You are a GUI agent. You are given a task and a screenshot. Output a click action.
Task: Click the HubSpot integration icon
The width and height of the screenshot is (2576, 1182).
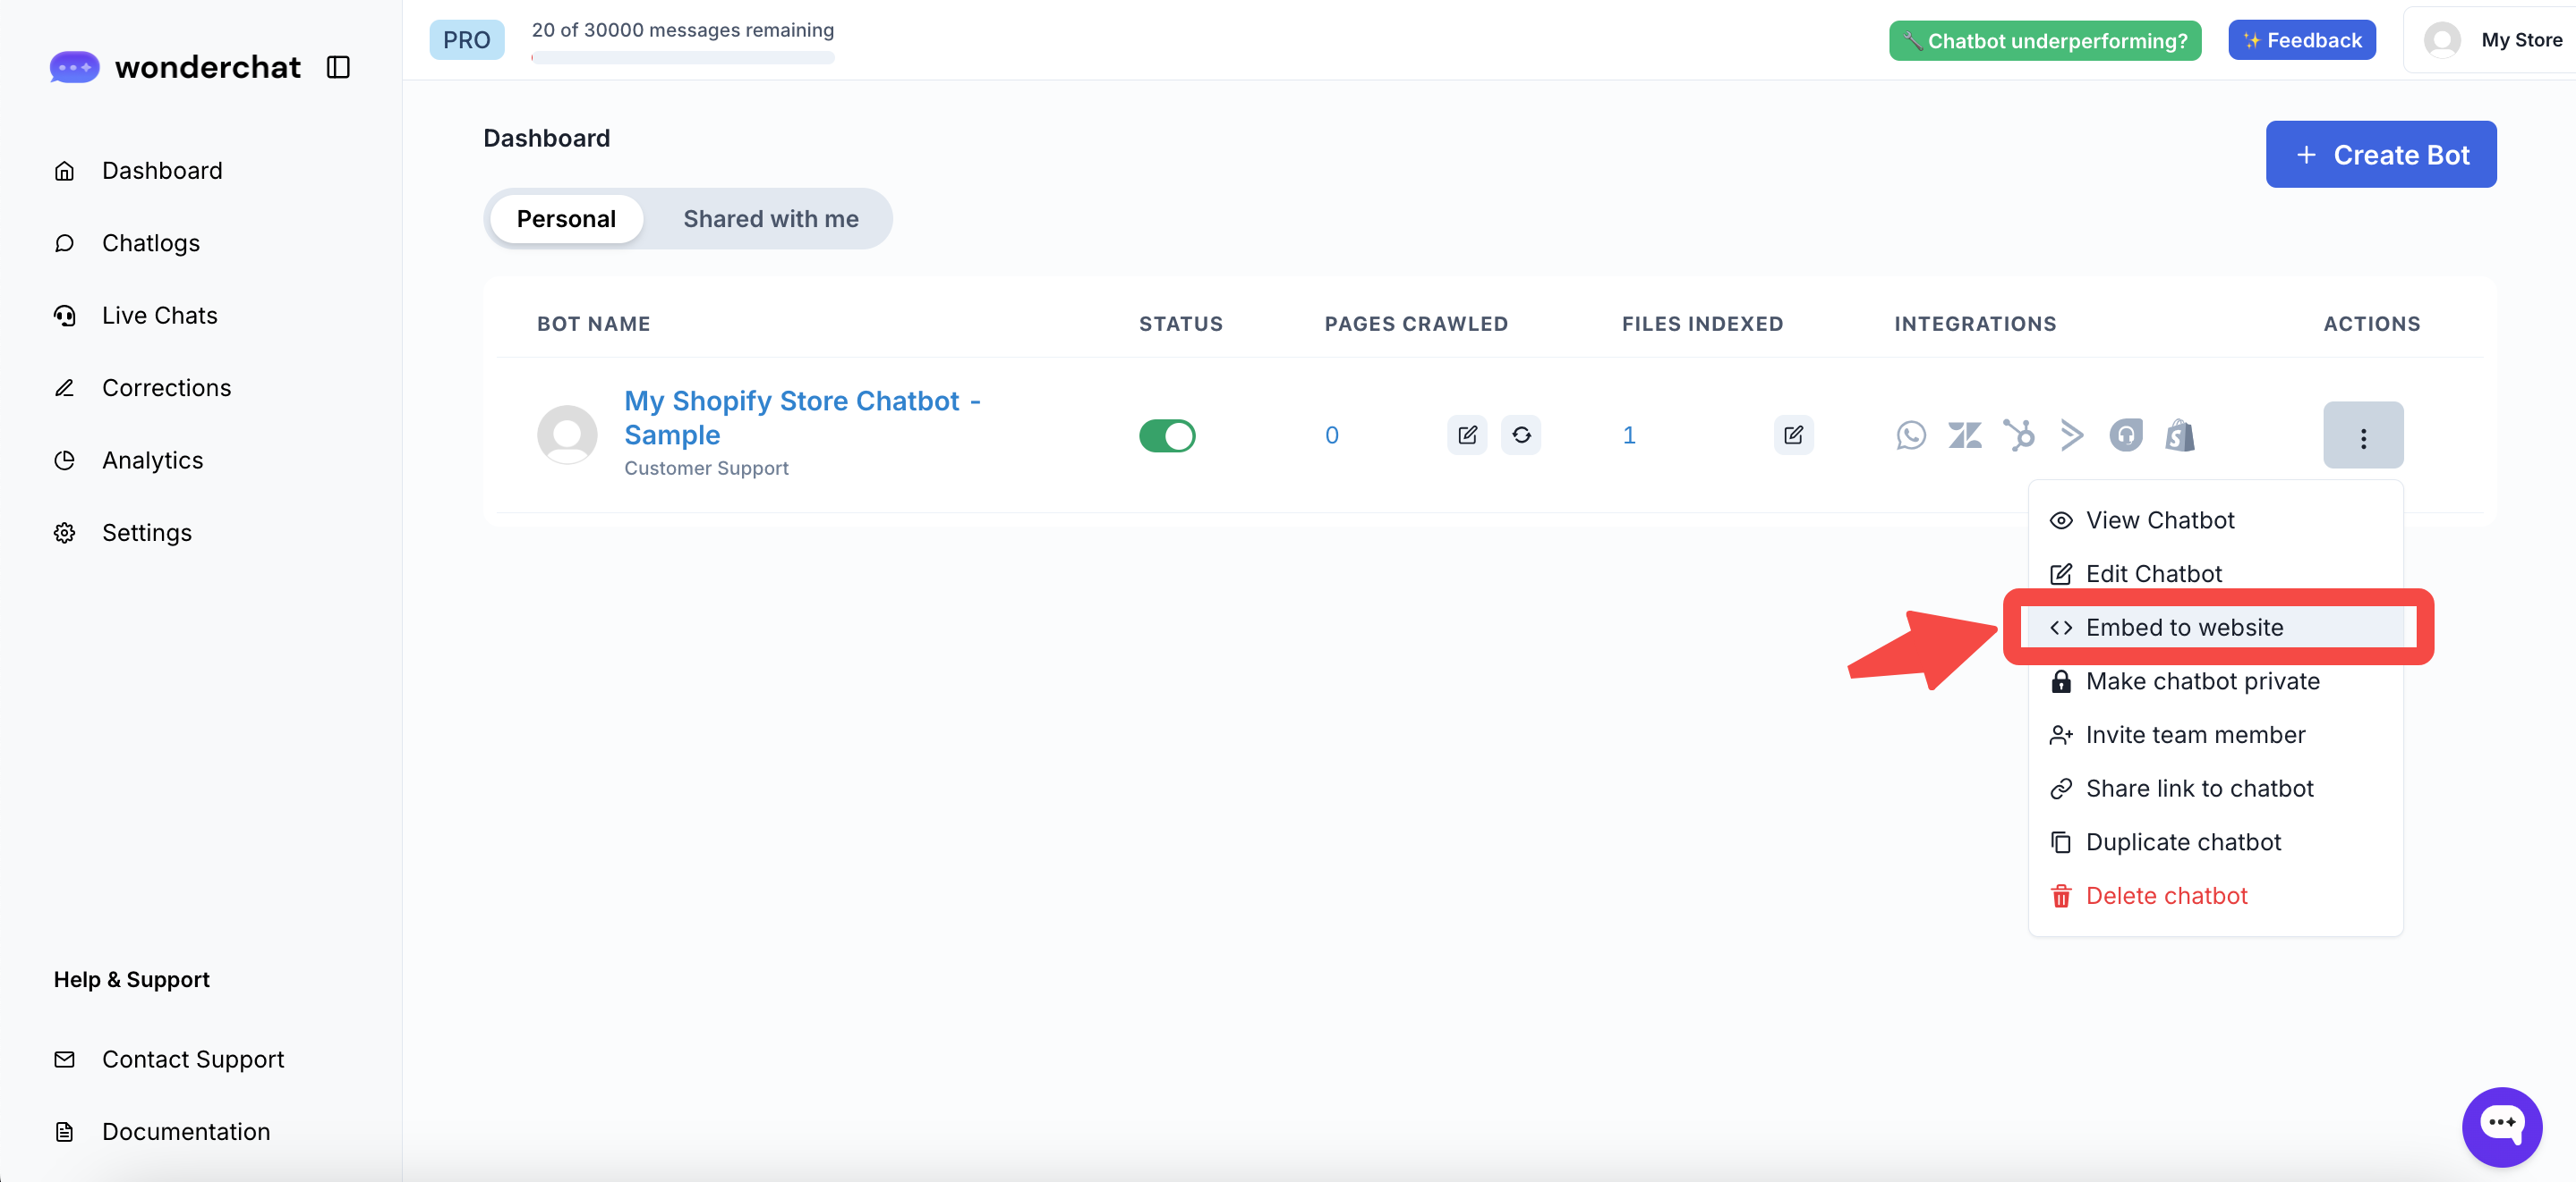coord(2018,435)
